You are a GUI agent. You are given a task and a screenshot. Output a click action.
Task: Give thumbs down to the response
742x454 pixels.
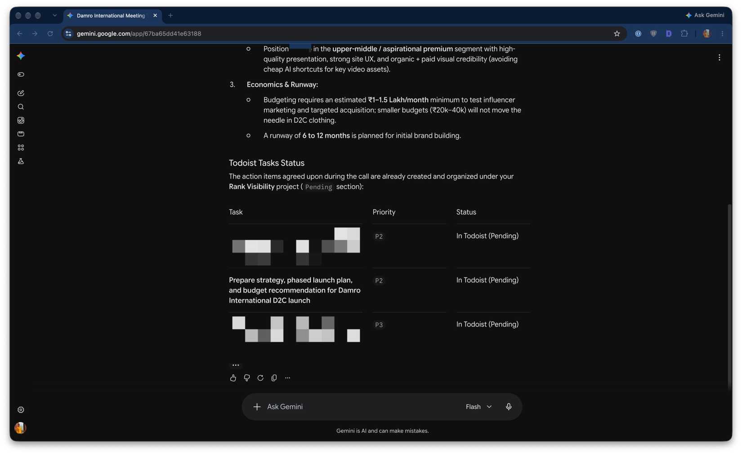coord(247,378)
